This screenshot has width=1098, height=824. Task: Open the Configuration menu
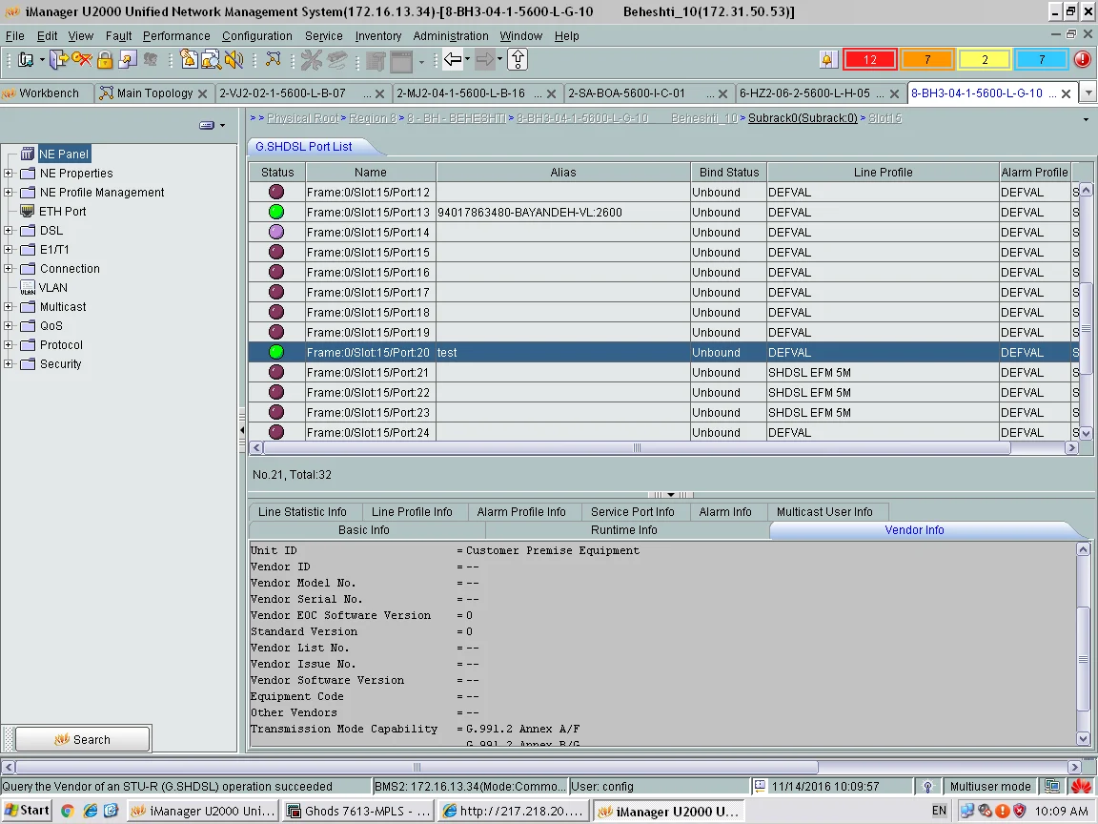pyautogui.click(x=257, y=36)
